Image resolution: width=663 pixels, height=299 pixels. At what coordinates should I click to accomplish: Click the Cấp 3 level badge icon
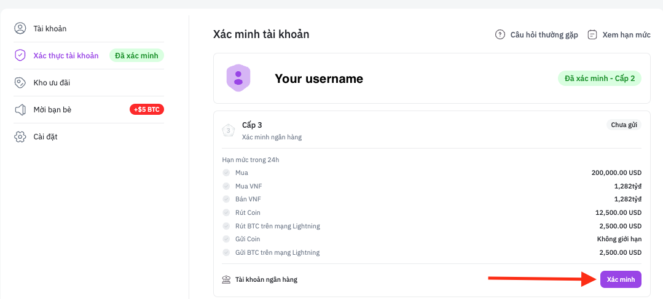pos(229,130)
